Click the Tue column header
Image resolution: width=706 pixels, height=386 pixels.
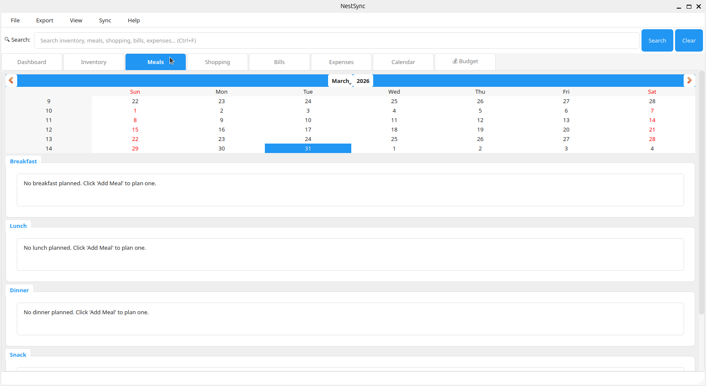click(x=308, y=92)
